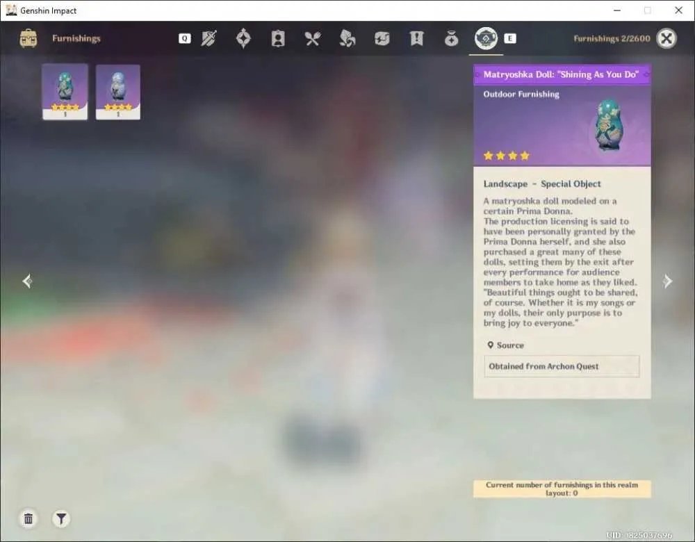Open the Precious Items pouch tab
This screenshot has width=695, height=542.
click(451, 38)
